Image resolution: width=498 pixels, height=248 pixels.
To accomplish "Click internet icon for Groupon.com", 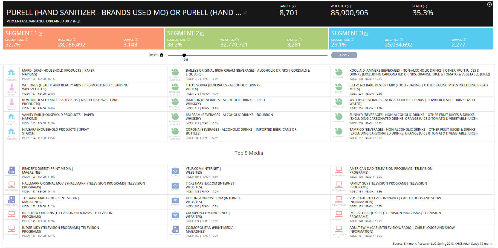I will pos(175,215).
